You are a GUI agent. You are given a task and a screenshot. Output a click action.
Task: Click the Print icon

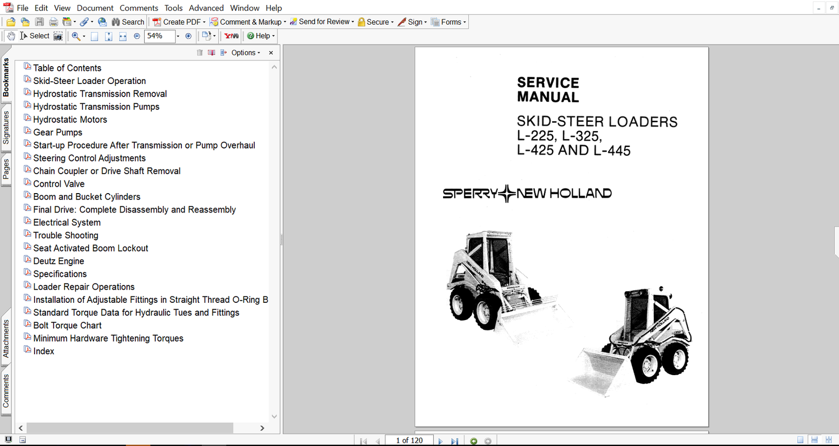(53, 22)
